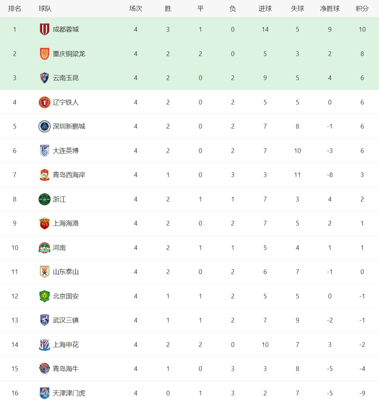This screenshot has width=379, height=404.
Task: Click the 北京国安 green badge
Action: pos(44,296)
